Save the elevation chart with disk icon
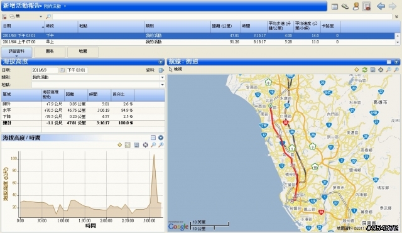This screenshot has height=233, width=402. coord(136,145)
